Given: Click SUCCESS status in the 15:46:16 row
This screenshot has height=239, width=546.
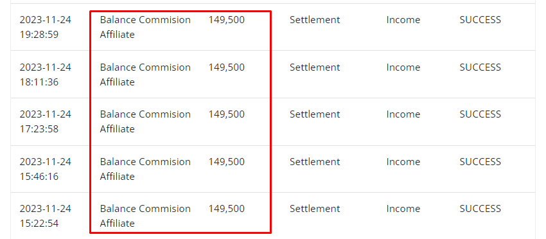Looking at the screenshot, I should (480, 162).
